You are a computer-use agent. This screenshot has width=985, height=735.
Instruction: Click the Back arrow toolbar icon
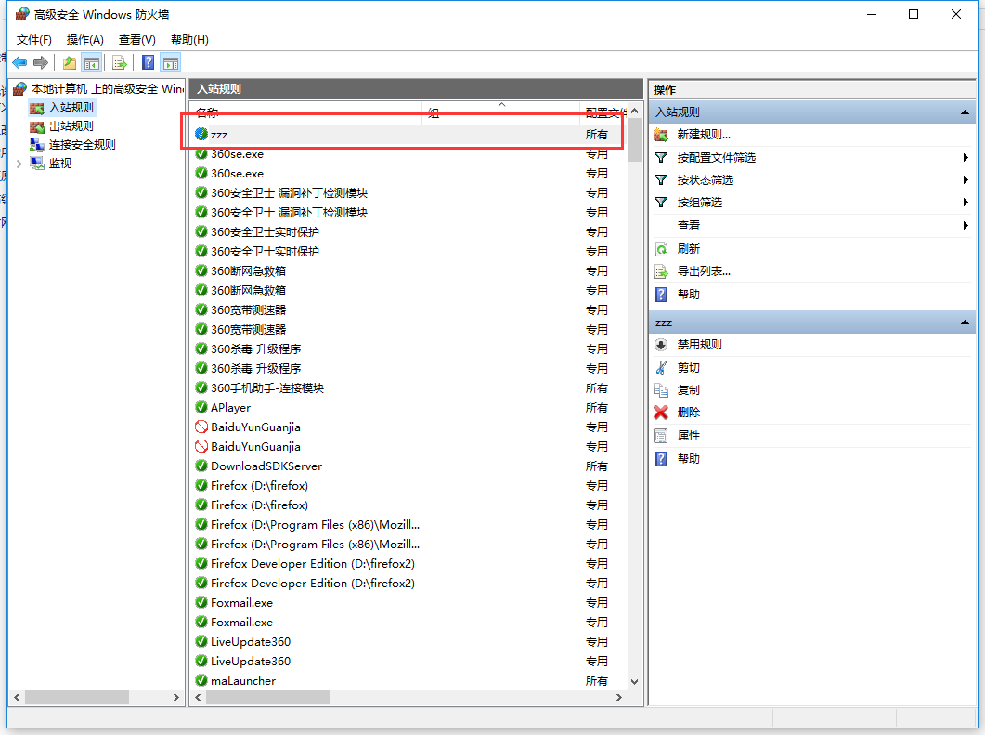coord(19,63)
